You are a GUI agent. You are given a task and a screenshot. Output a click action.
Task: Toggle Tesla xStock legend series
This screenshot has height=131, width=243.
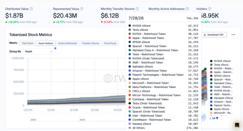pyautogui.click(x=219, y=65)
